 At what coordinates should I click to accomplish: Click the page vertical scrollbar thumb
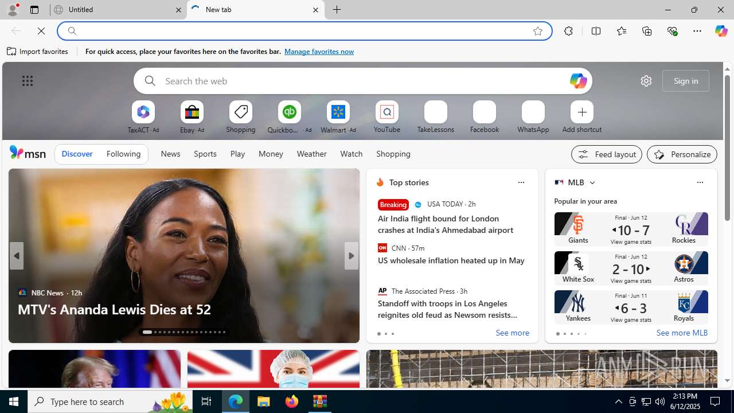pyautogui.click(x=727, y=148)
